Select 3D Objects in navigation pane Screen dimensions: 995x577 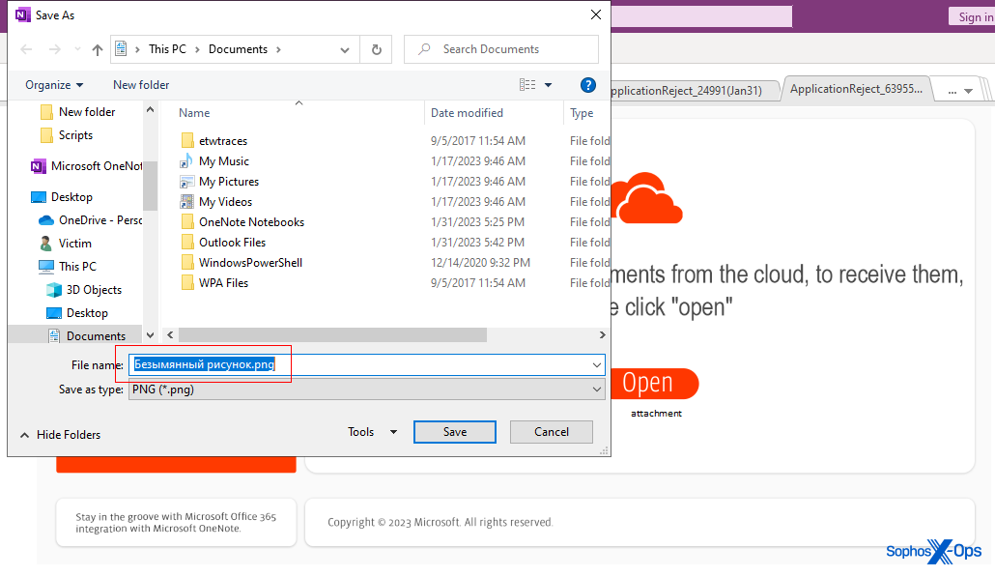coord(84,289)
